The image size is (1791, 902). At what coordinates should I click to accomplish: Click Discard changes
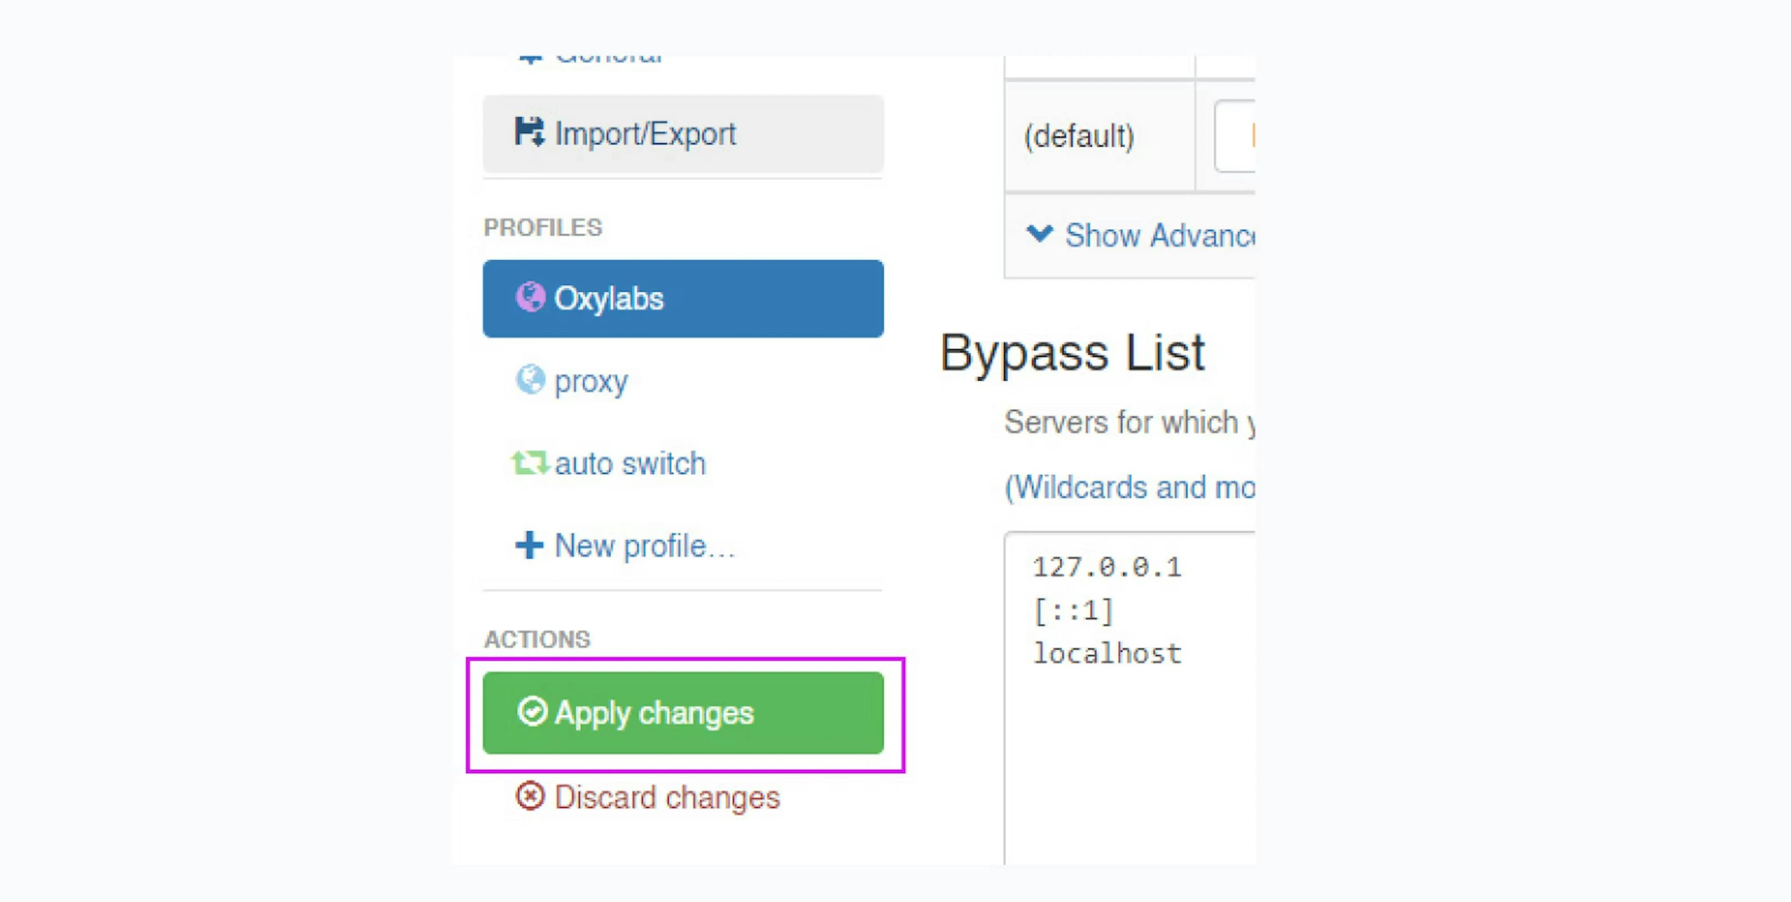tap(647, 797)
